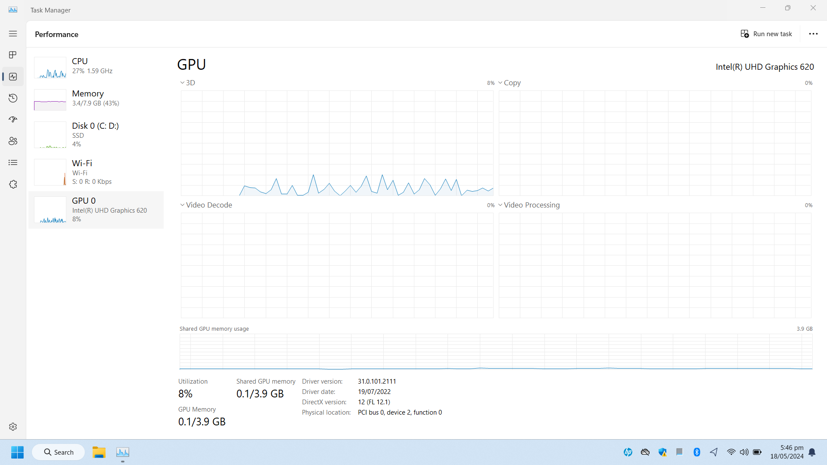Click Task Manager taskbar icon
Screen dimensions: 827x465
tap(123, 453)
